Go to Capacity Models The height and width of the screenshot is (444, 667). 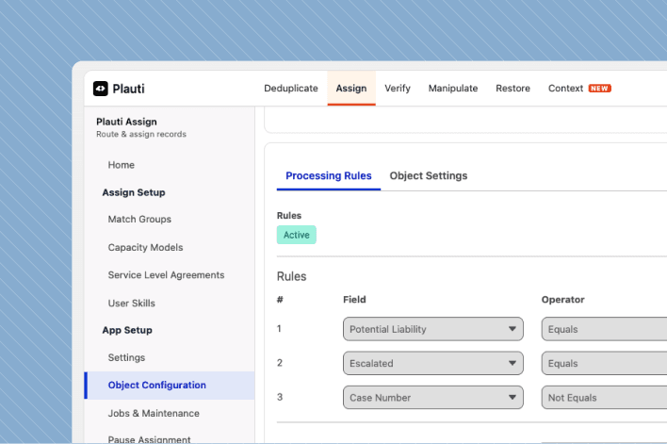click(x=145, y=247)
